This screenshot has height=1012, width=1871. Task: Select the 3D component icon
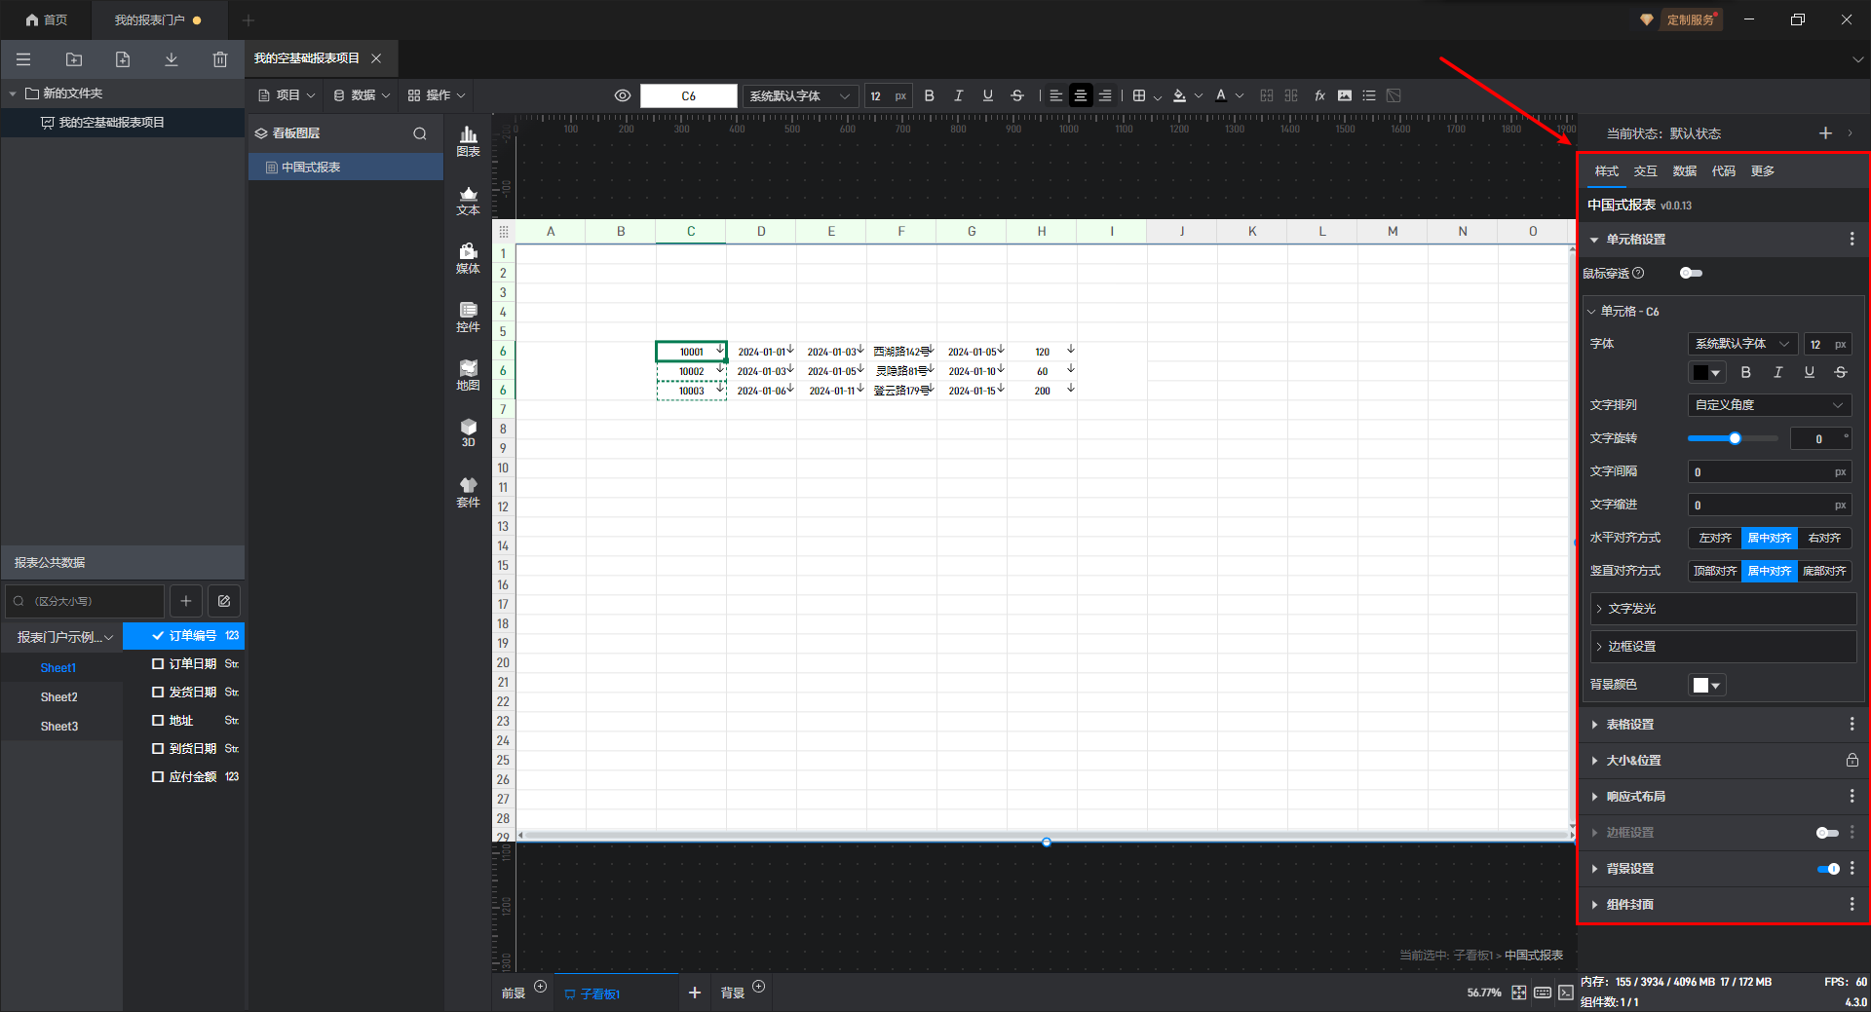click(468, 432)
